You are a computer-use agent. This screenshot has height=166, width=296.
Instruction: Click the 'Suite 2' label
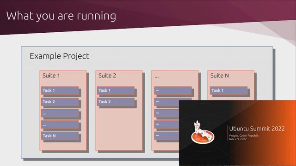tap(107, 76)
